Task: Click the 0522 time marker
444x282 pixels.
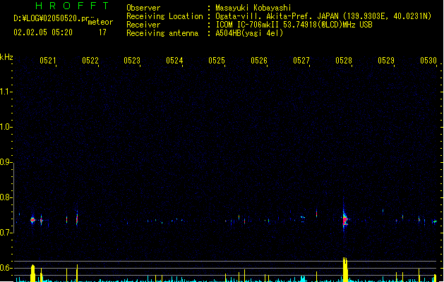Action: [x=90, y=61]
